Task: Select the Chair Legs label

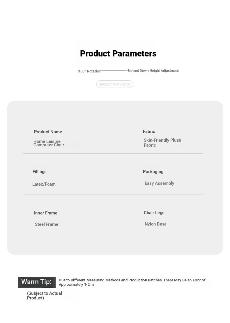Action: pyautogui.click(x=154, y=213)
